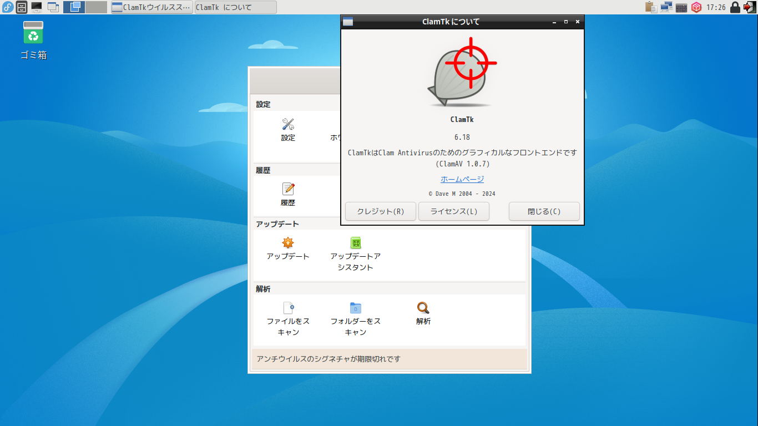This screenshot has height=426, width=758.
Task: Activate the ClamTkウイルスス… taskbar button
Action: (x=152, y=7)
